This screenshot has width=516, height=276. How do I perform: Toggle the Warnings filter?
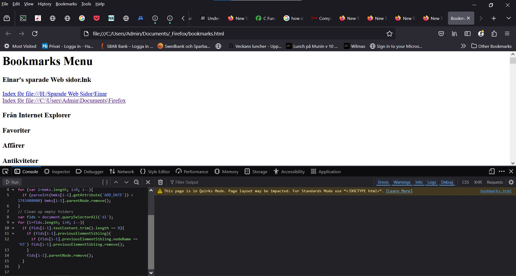[x=402, y=182]
